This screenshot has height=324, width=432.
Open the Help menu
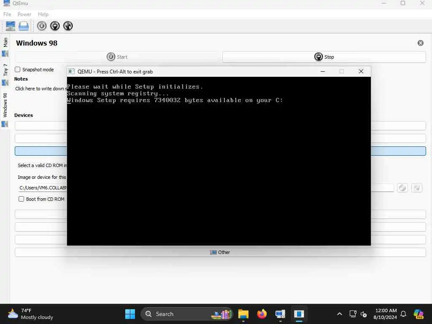[43, 14]
